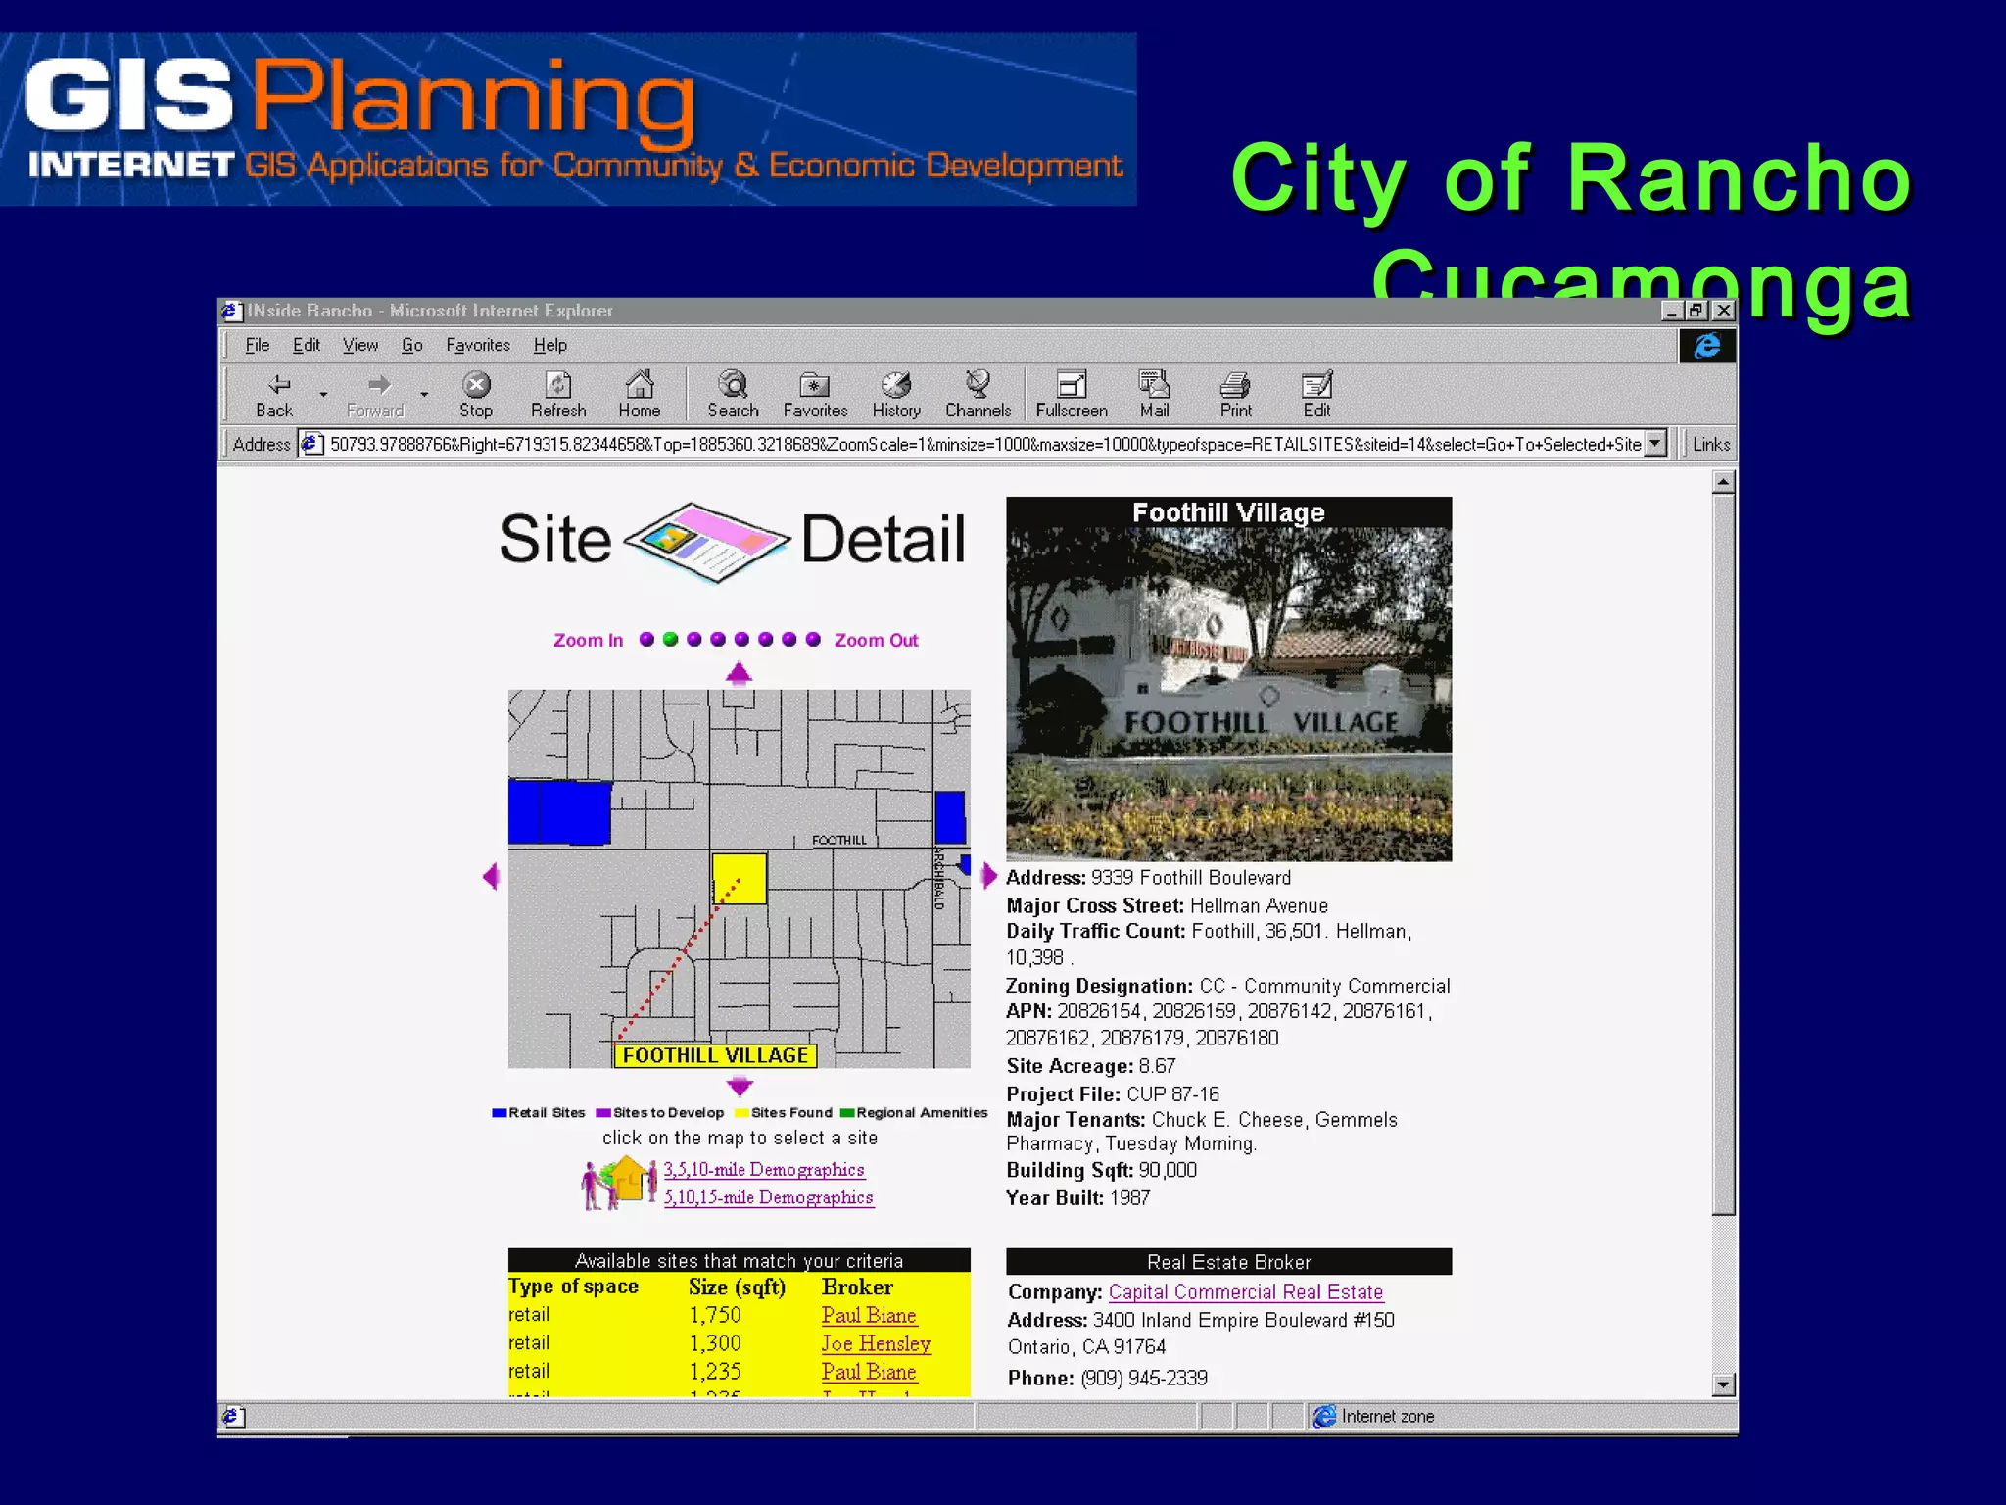This screenshot has width=2006, height=1505.
Task: Open the Go menu
Action: click(x=412, y=345)
